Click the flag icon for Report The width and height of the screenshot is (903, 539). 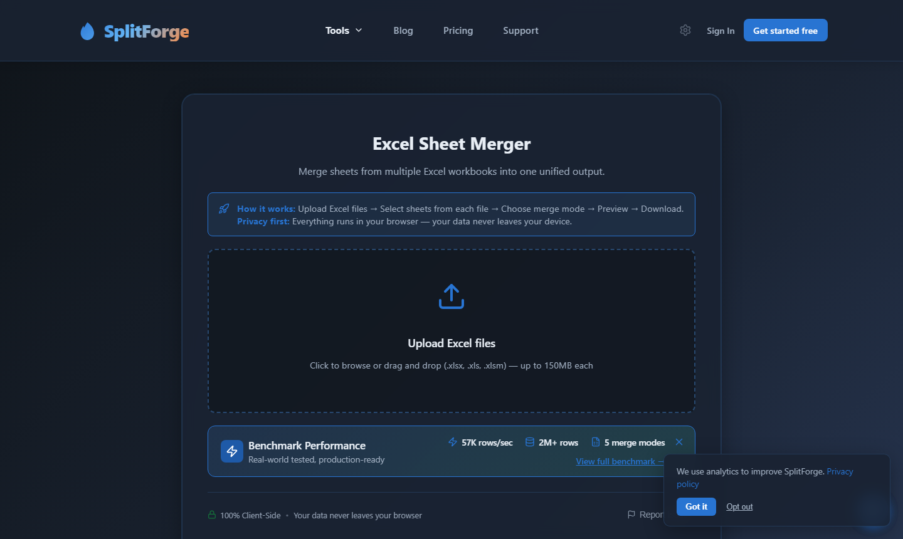click(x=631, y=515)
